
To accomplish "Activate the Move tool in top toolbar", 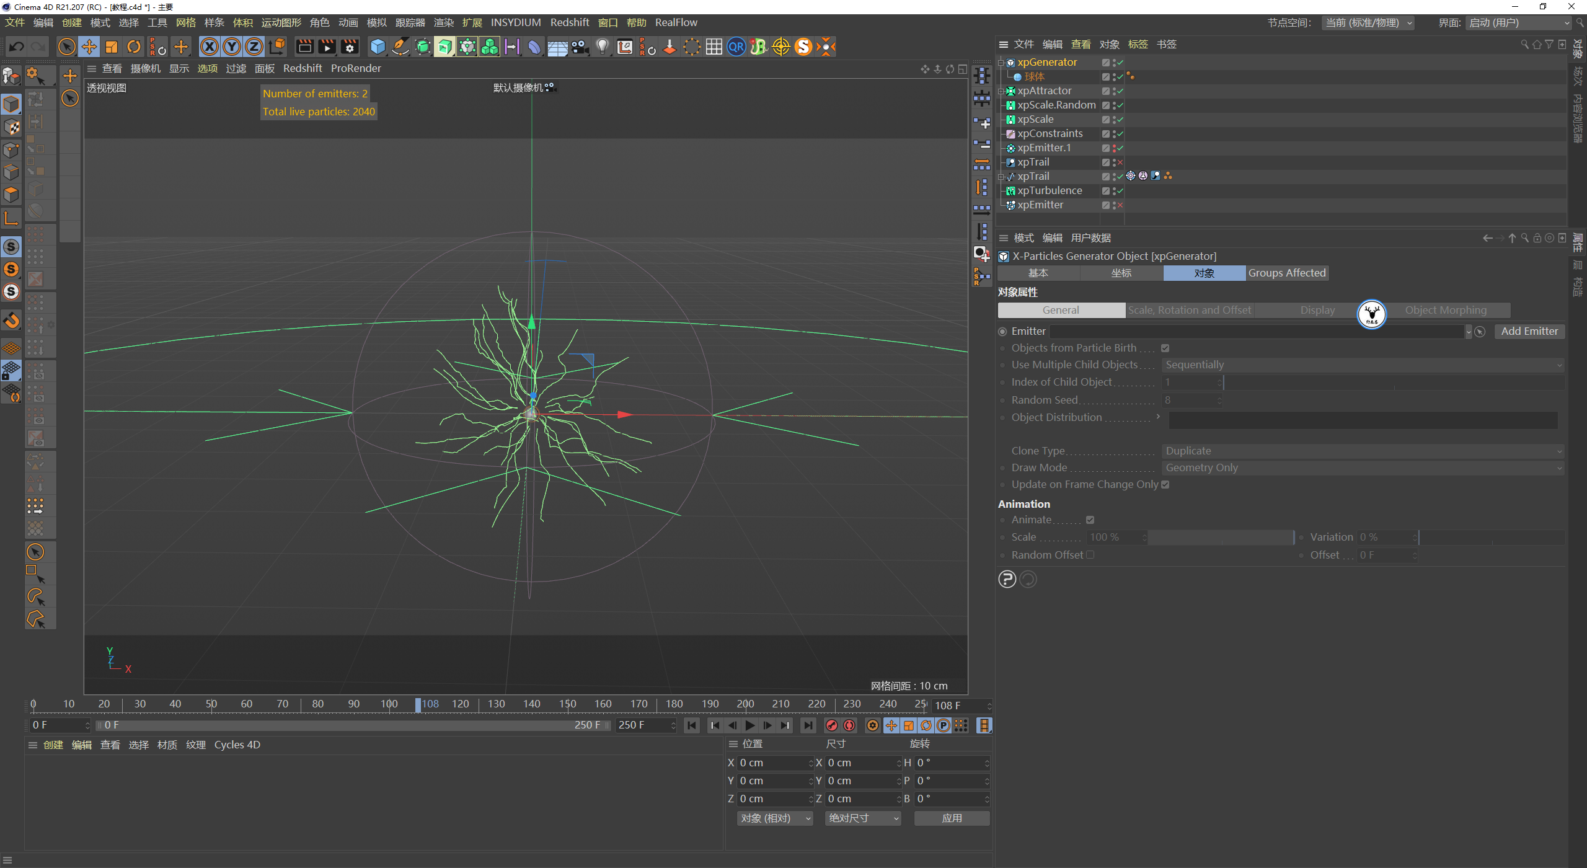I will (x=89, y=46).
